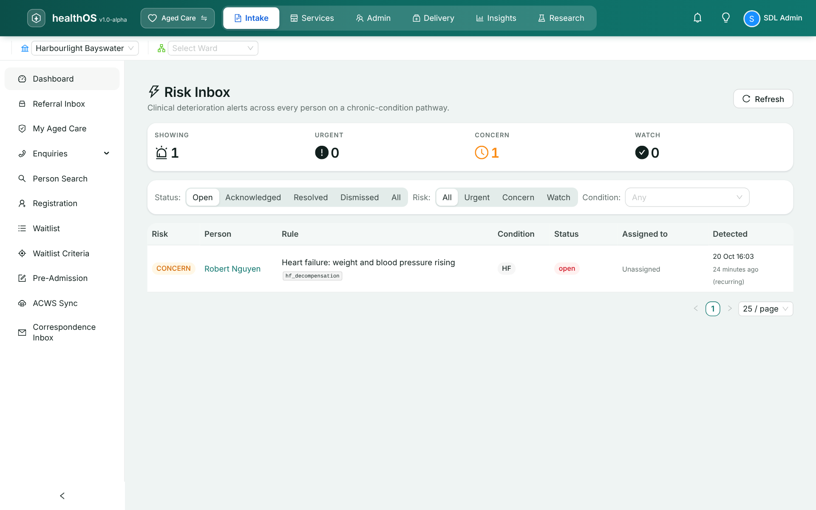
Task: Open the Select Ward dropdown
Action: coord(213,48)
